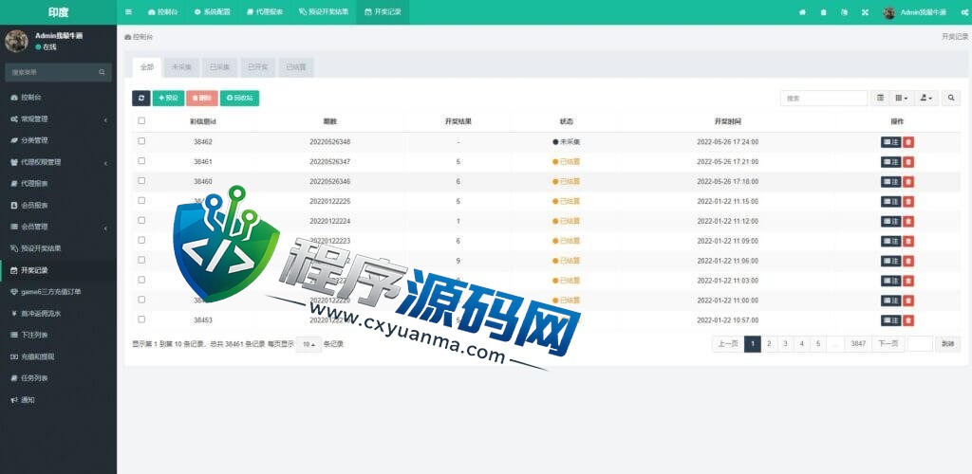Toggle the table card-view icon

point(880,98)
